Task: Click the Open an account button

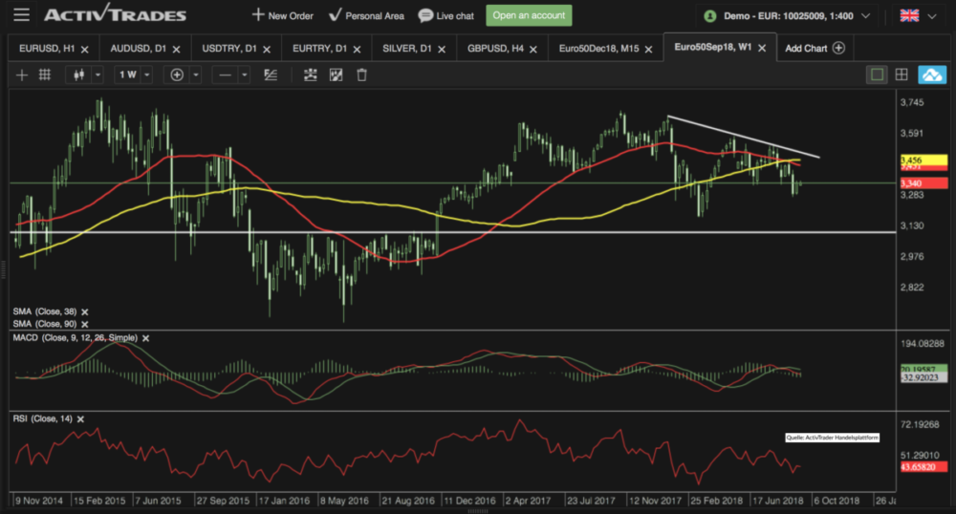Action: pyautogui.click(x=529, y=15)
